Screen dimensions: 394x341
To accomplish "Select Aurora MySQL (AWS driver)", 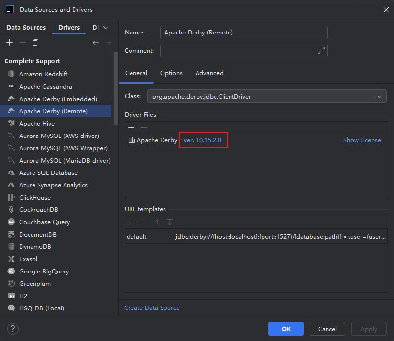I will 56,136.
